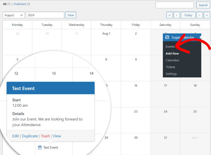
Task: Go to previous year with double-left arrow
Action: [169, 15]
